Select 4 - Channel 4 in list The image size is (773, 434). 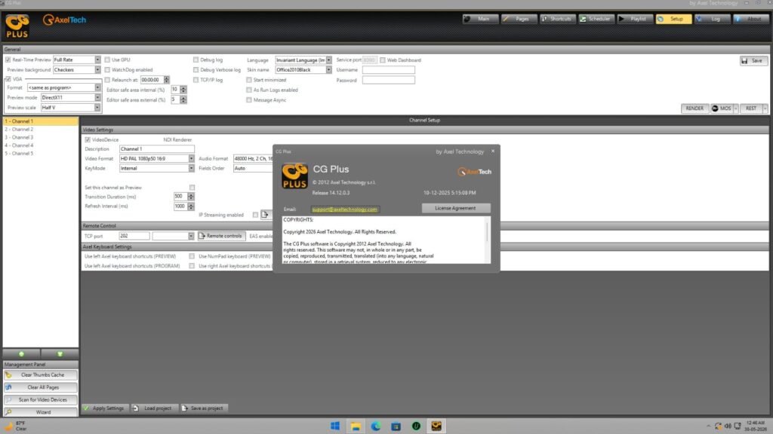point(41,145)
